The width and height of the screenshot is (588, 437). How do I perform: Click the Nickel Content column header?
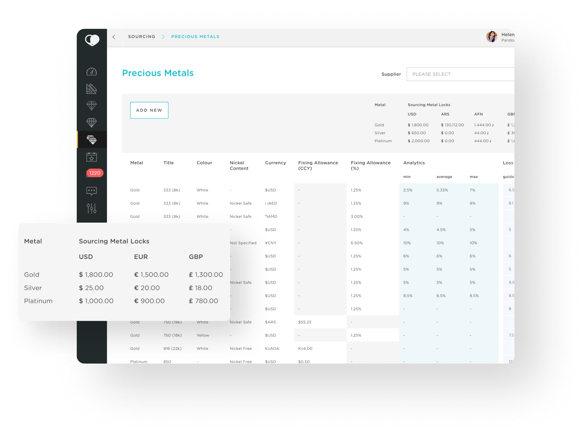pos(239,165)
